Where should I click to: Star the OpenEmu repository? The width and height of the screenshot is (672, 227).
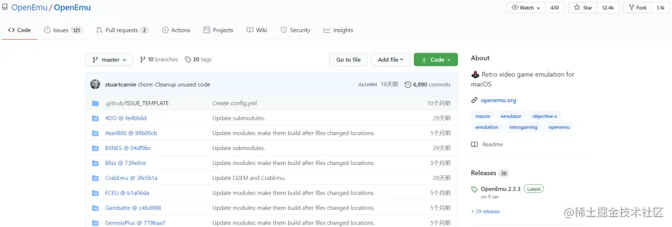[583, 7]
